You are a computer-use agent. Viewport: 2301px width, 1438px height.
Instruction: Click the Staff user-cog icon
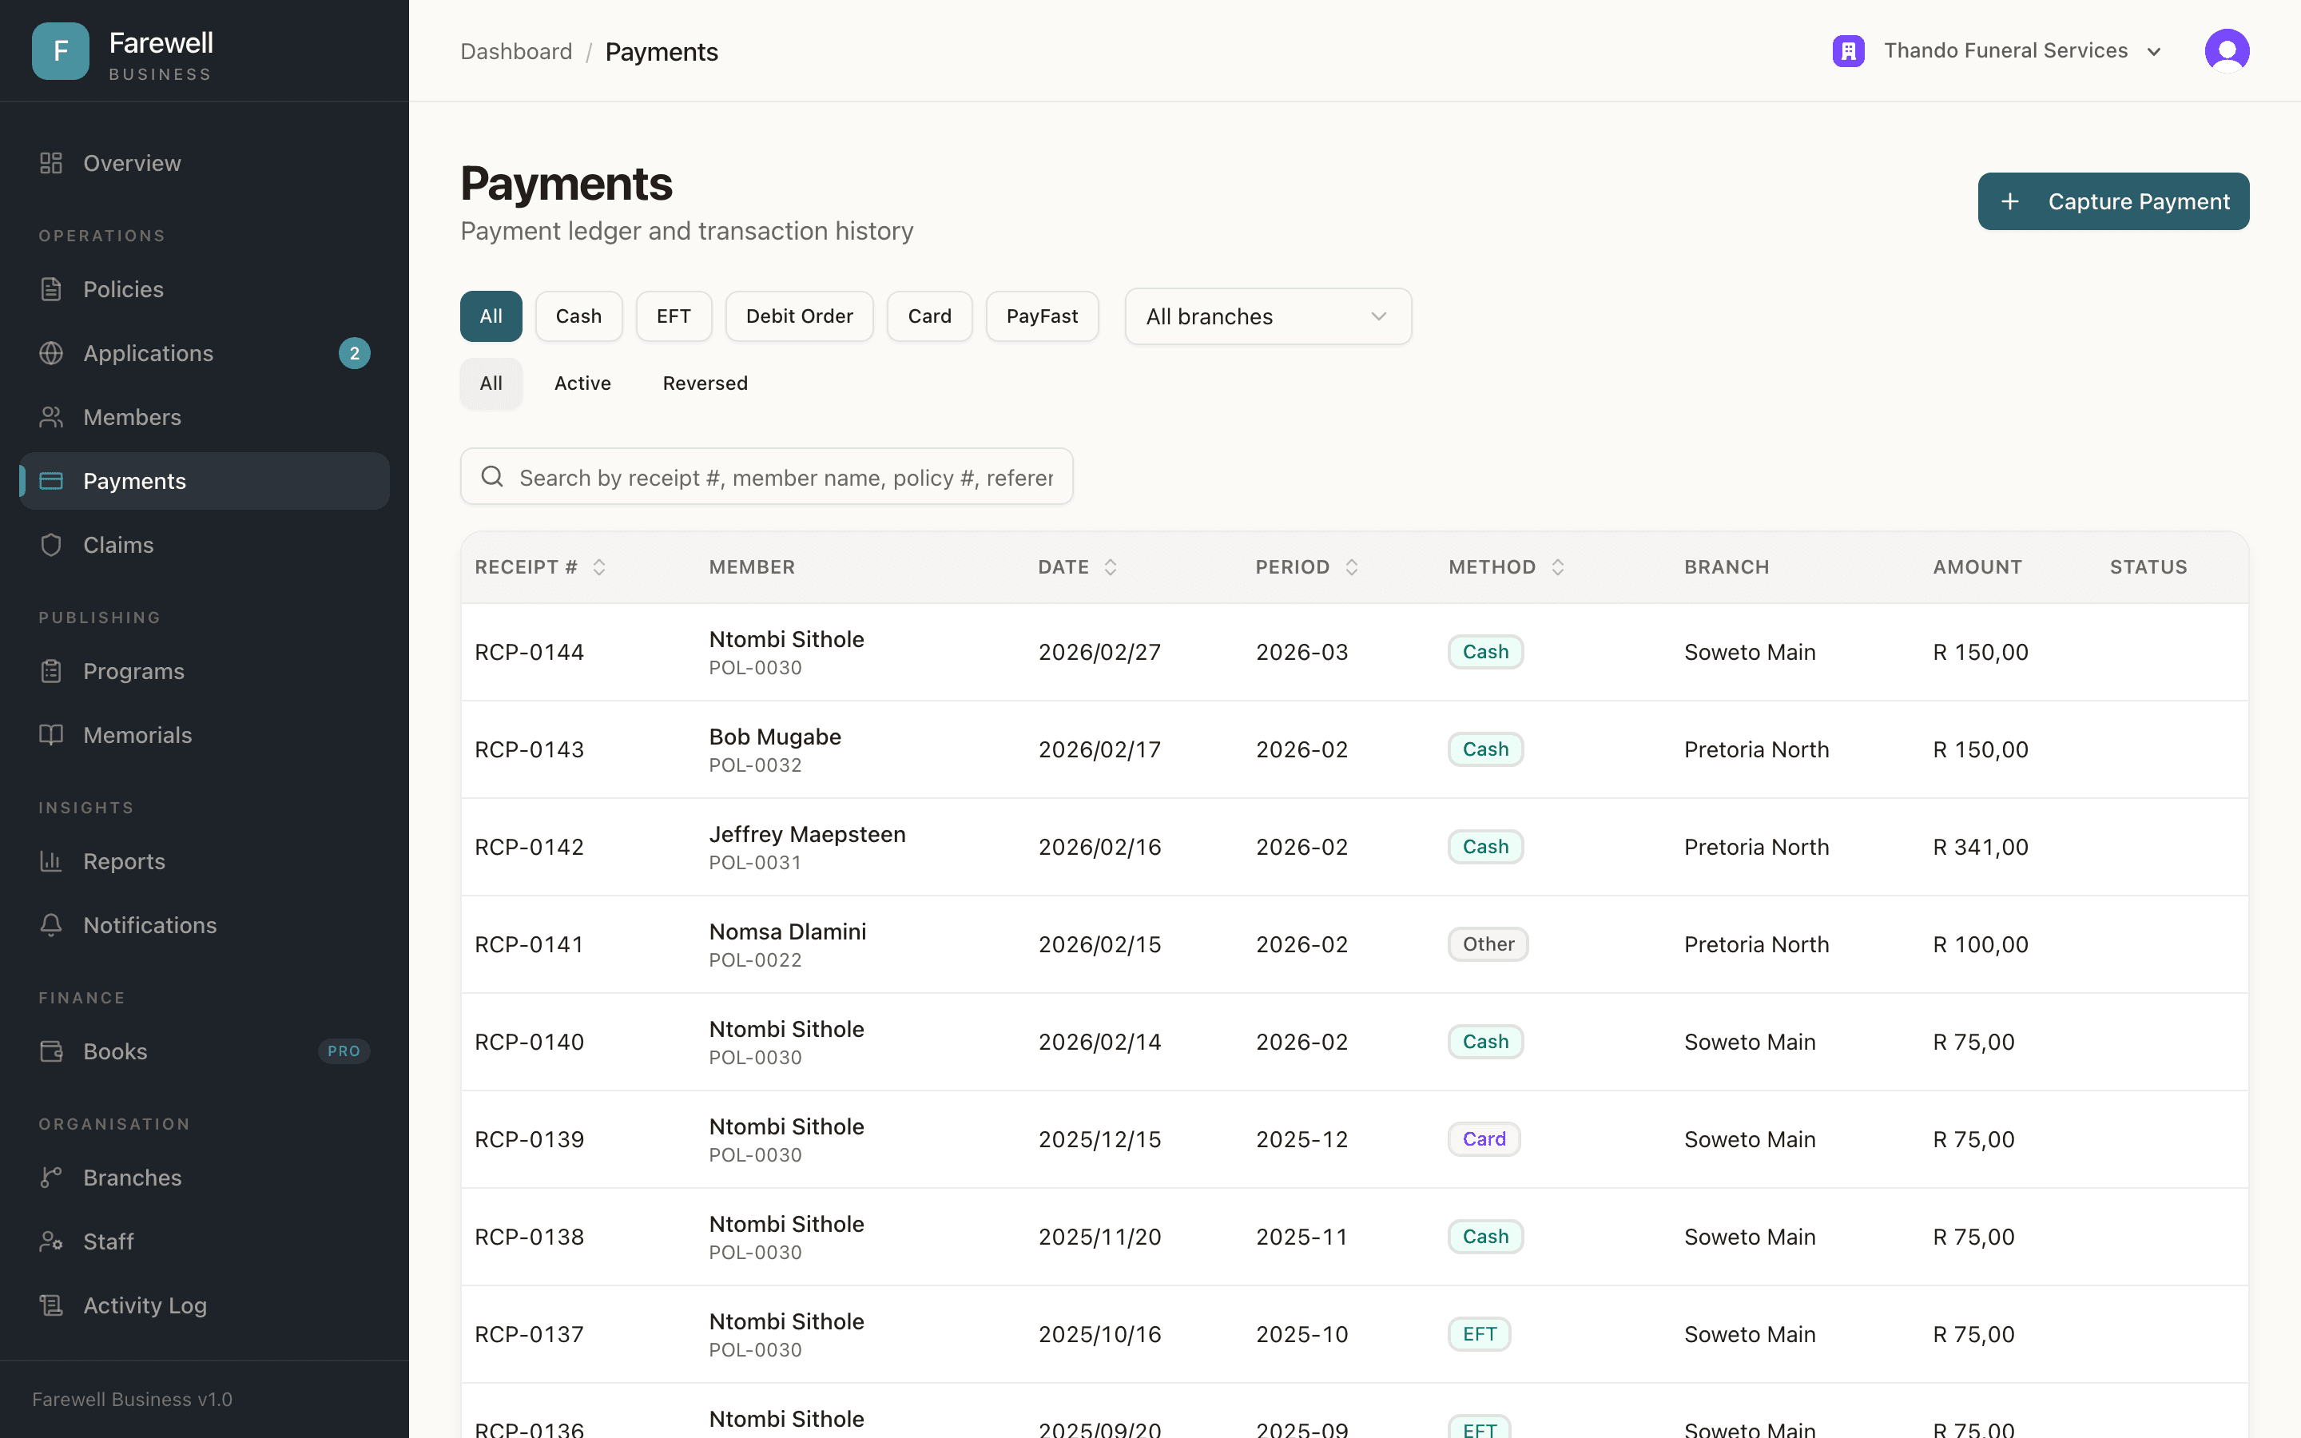pos(51,1242)
